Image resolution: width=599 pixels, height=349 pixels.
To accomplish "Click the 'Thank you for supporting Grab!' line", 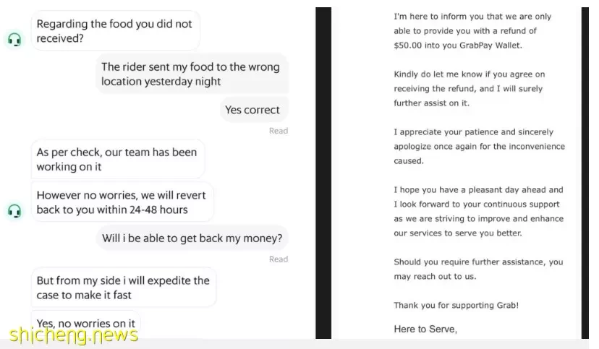I will point(456,305).
